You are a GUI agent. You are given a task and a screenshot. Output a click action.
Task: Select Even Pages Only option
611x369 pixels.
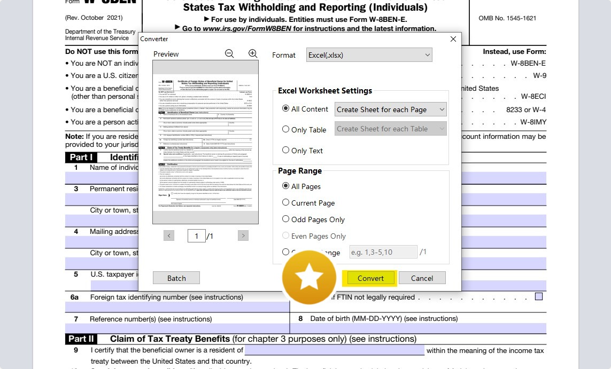coord(285,235)
